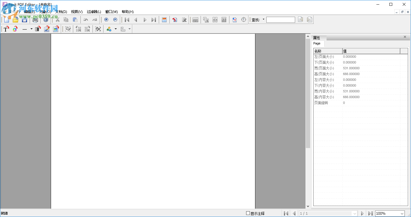Click inside the 查找 search input field
The image size is (411, 217).
280,20
